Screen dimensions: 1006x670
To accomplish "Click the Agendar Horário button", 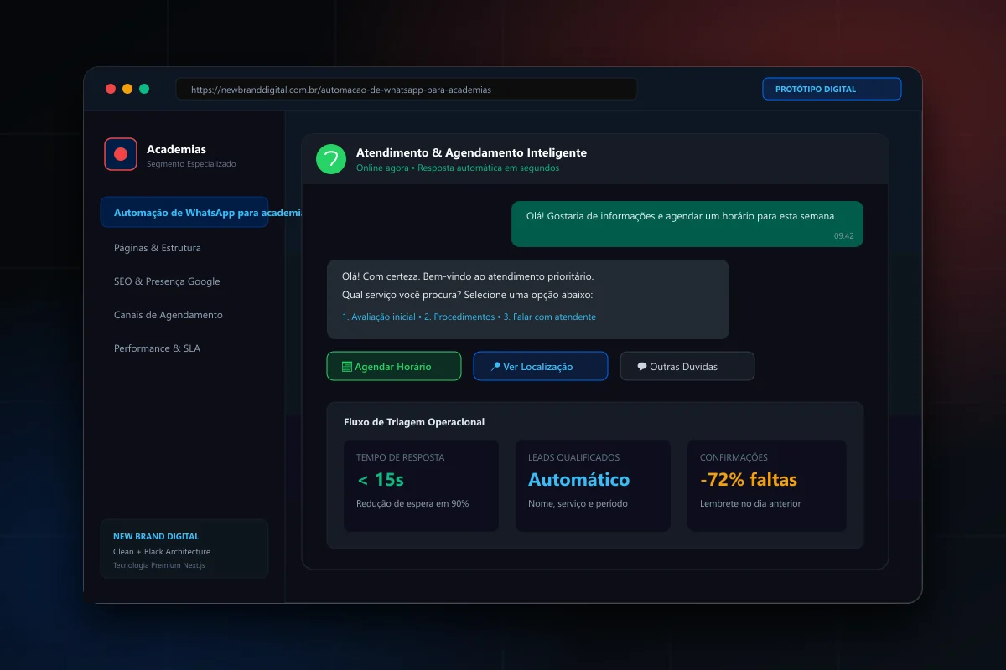I will tap(394, 366).
